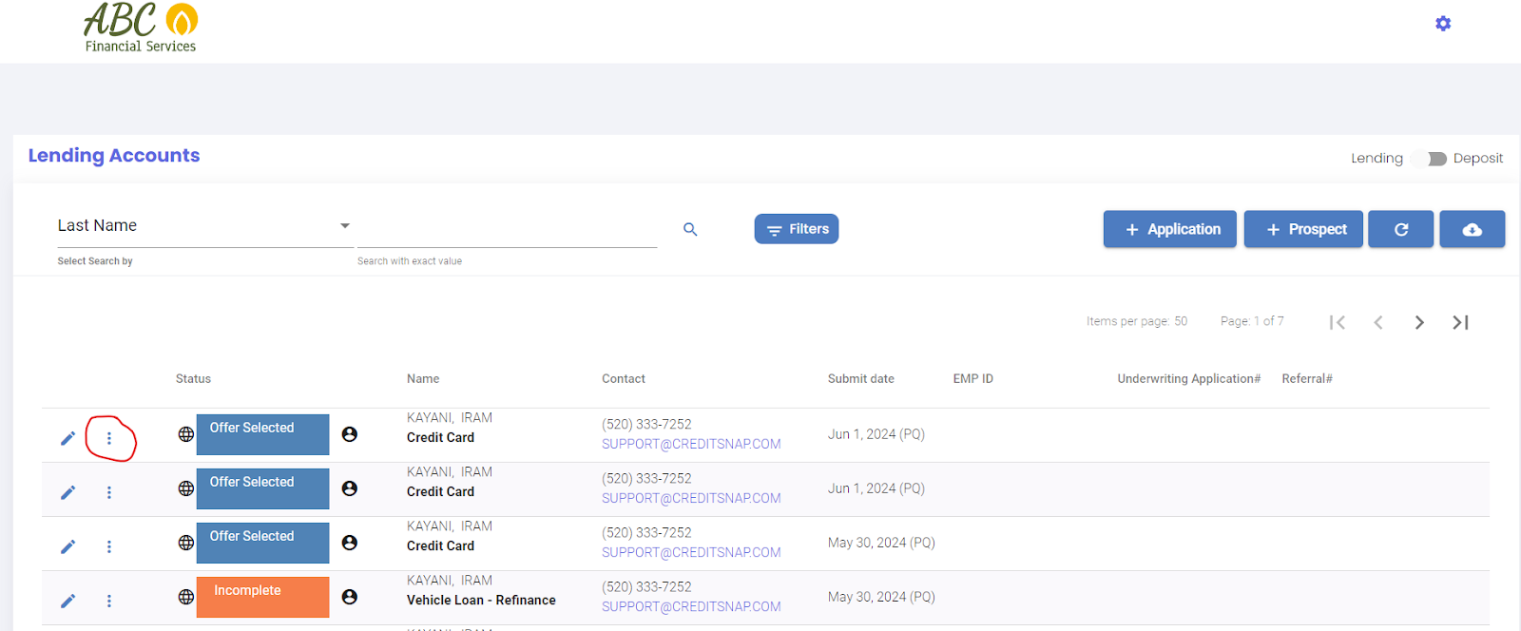The width and height of the screenshot is (1521, 631).
Task: Open the Last Name search-by dropdown
Action: pos(204,226)
